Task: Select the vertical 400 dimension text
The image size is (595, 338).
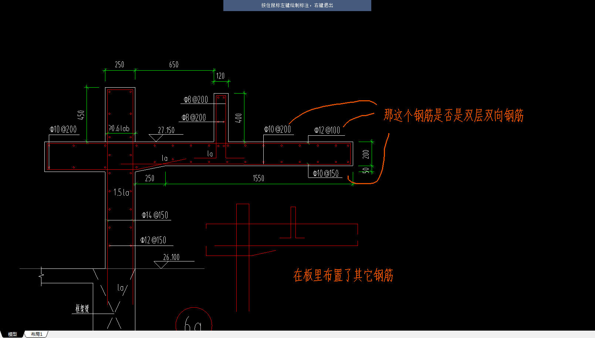Action: 239,118
